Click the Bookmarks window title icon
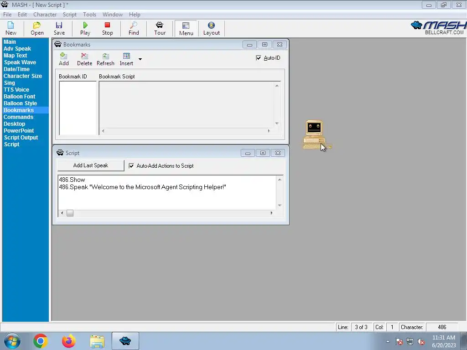 [x=58, y=44]
